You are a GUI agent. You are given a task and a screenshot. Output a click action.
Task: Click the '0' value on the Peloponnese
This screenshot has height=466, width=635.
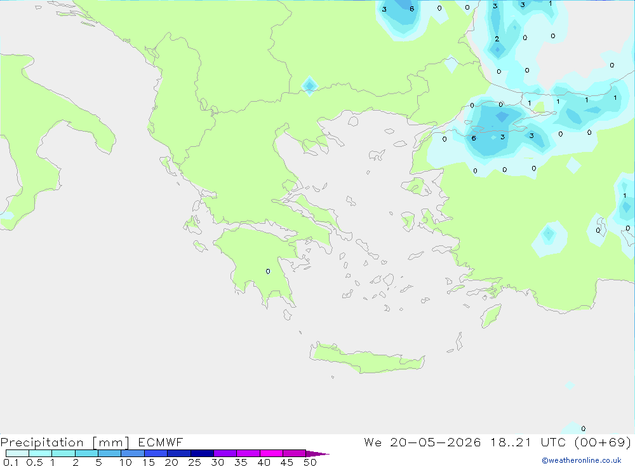click(x=268, y=271)
